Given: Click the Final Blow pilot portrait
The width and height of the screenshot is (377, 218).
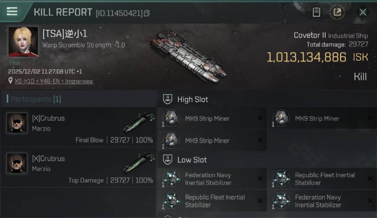Looking at the screenshot, I should coord(17,123).
